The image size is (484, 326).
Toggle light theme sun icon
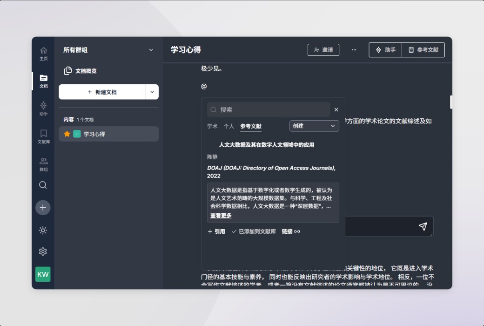pyautogui.click(x=43, y=230)
